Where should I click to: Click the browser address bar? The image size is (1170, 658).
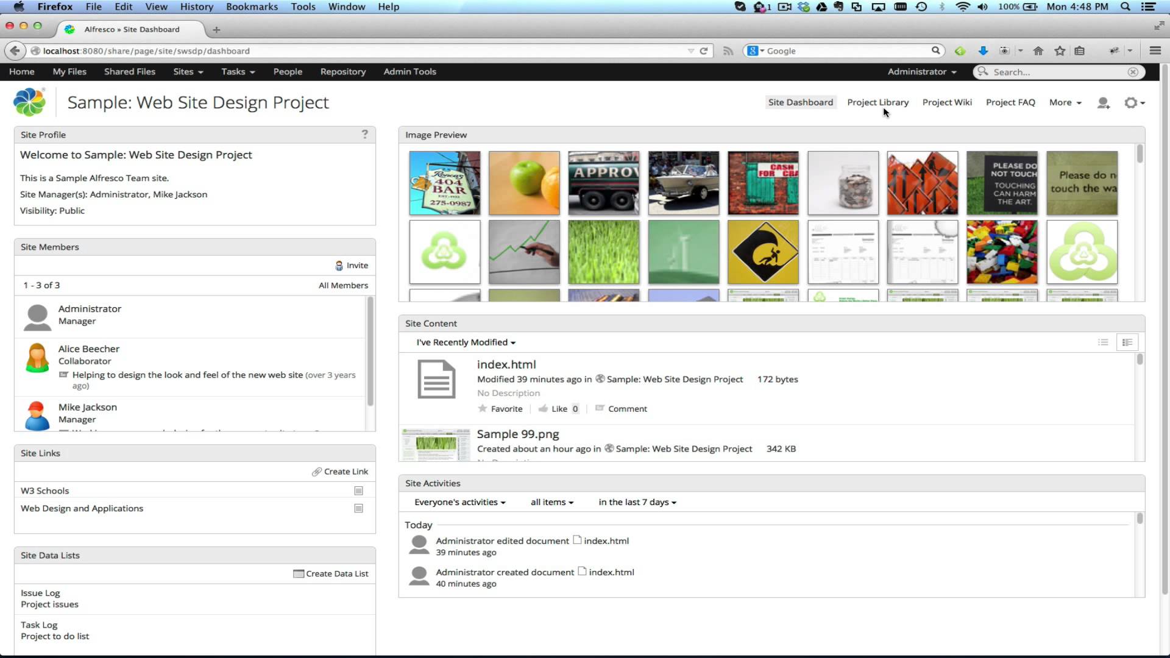tap(364, 51)
